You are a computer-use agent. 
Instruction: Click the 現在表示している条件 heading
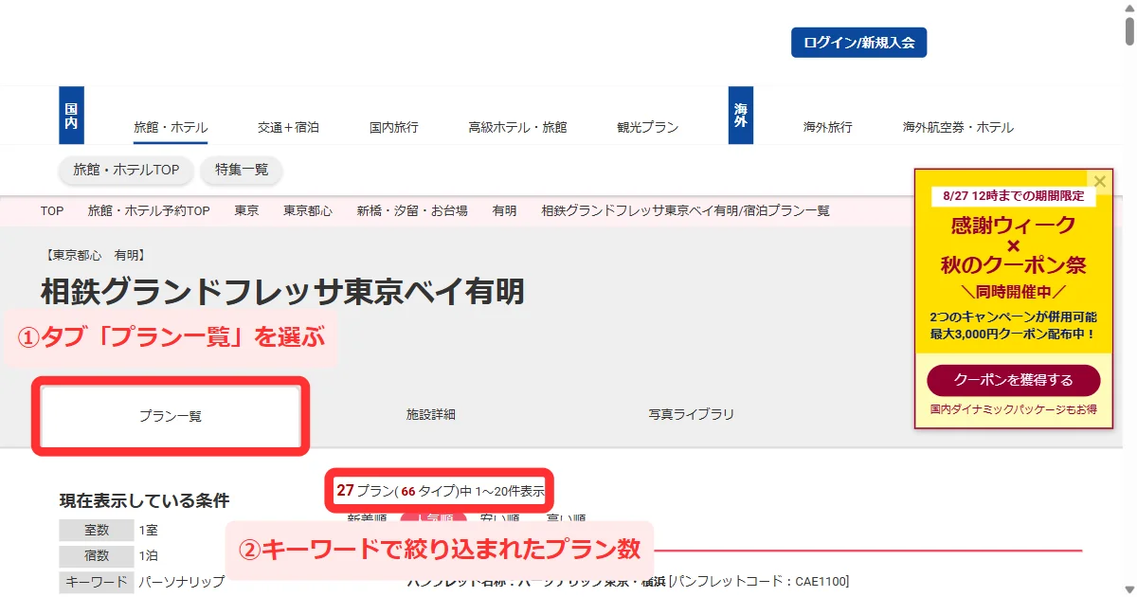pos(144,500)
